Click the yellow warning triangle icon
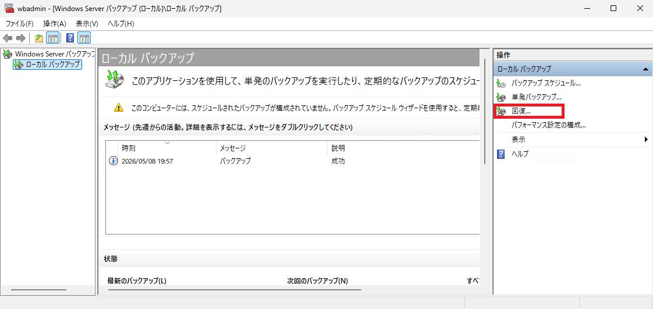The width and height of the screenshot is (653, 309). click(119, 108)
